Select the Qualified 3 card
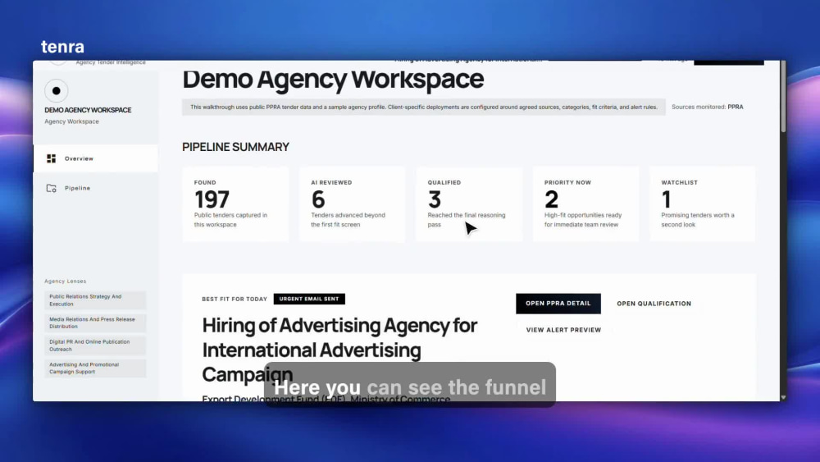The image size is (820, 462). (x=469, y=204)
